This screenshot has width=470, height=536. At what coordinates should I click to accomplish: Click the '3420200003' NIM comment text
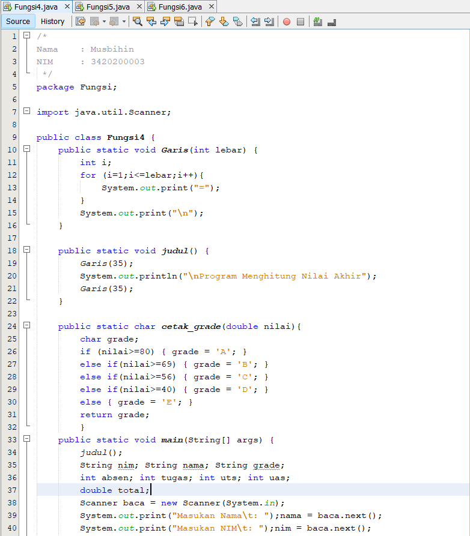coord(117,62)
